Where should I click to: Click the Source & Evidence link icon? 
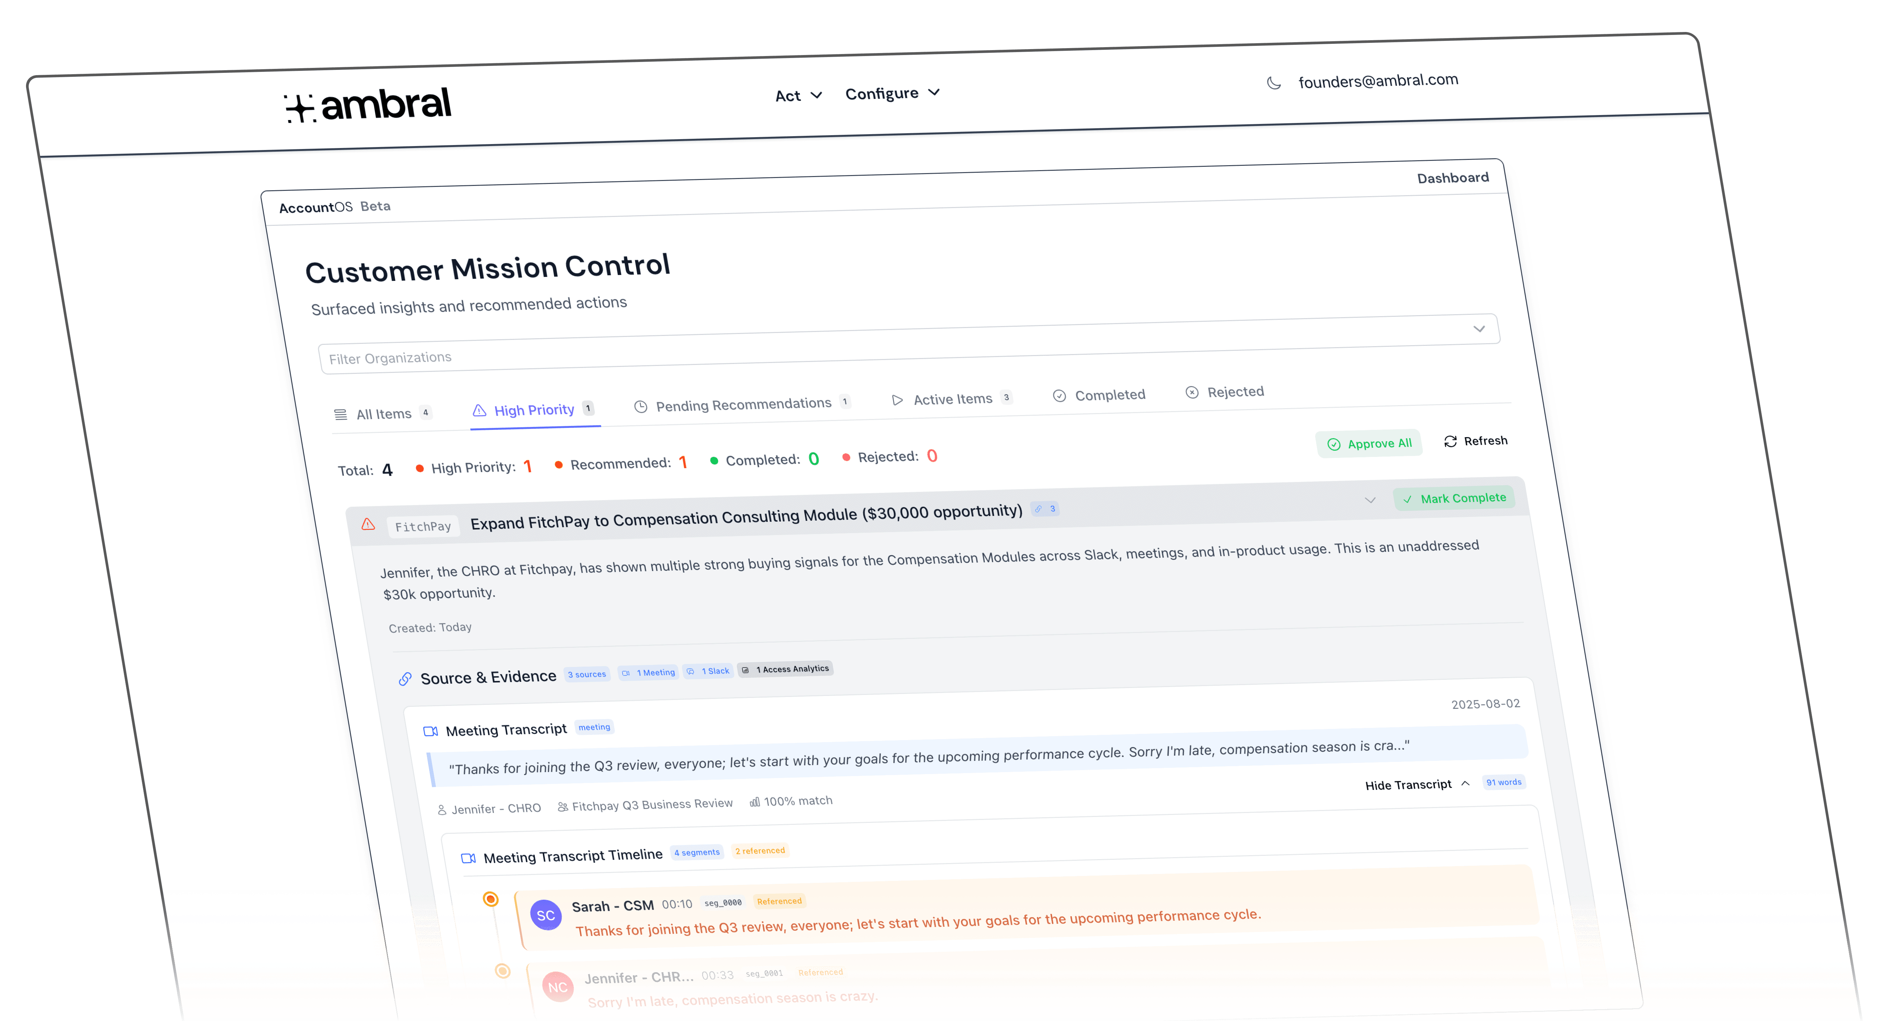[405, 679]
